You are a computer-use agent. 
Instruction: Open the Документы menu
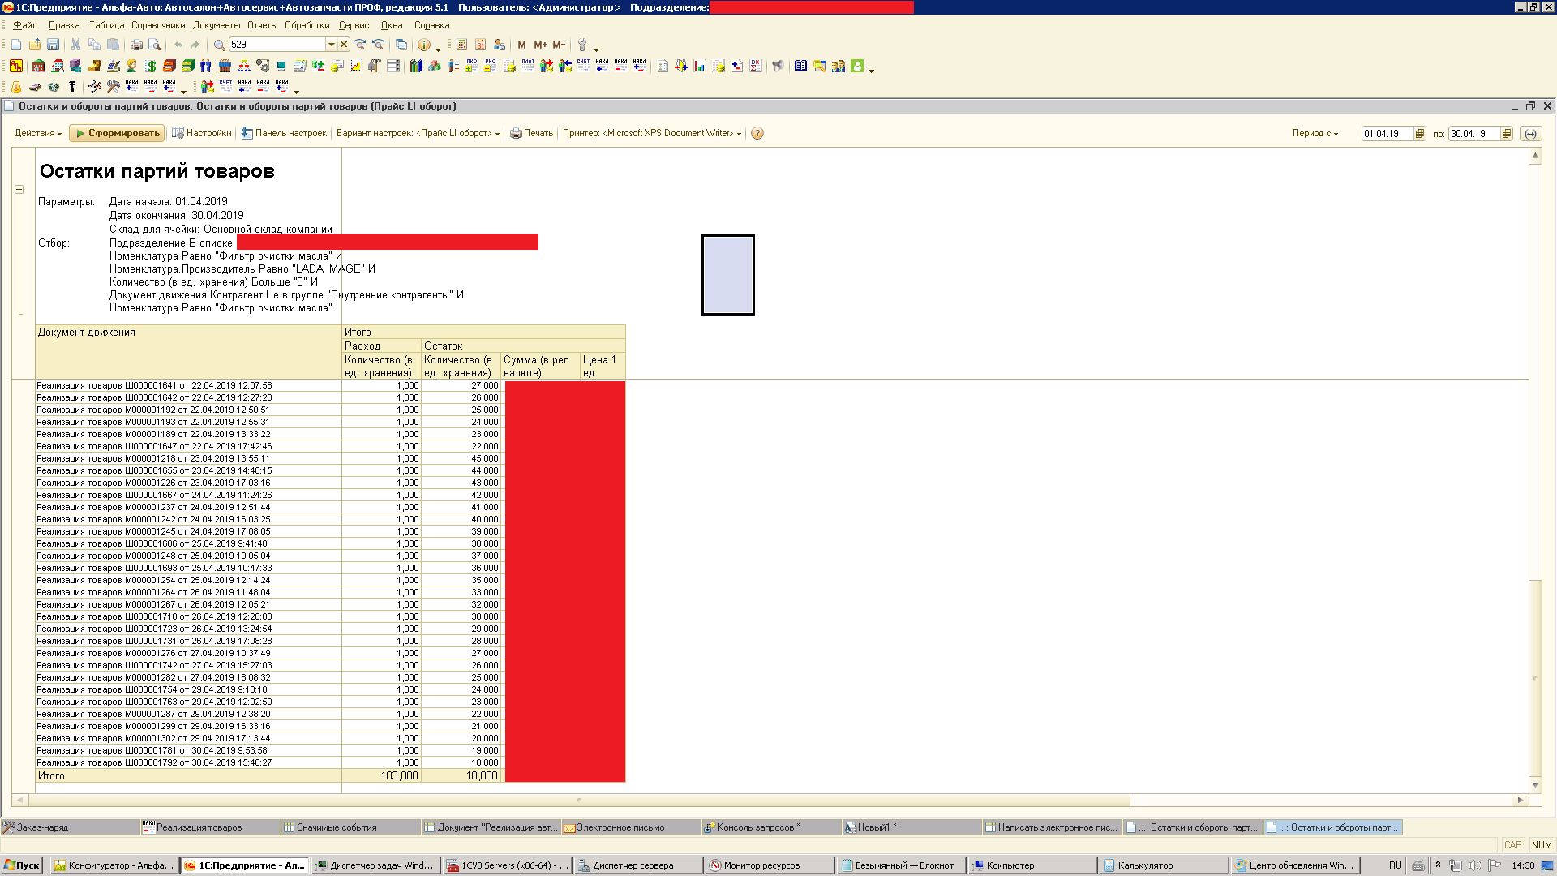[x=217, y=25]
